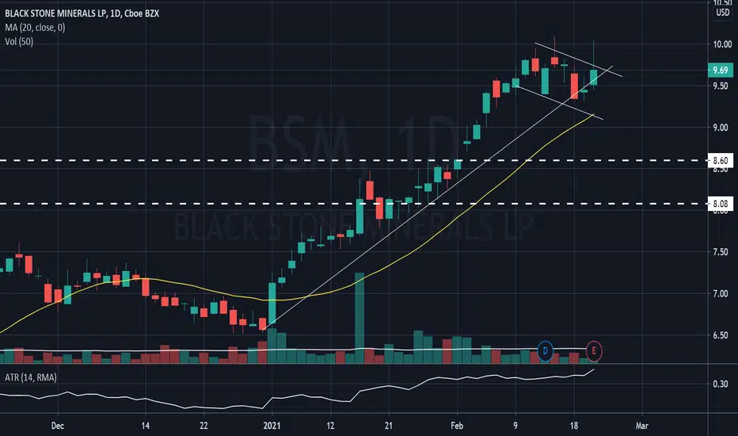Click the MA (20, close, 0) indicator label
The image size is (738, 436).
(36, 28)
